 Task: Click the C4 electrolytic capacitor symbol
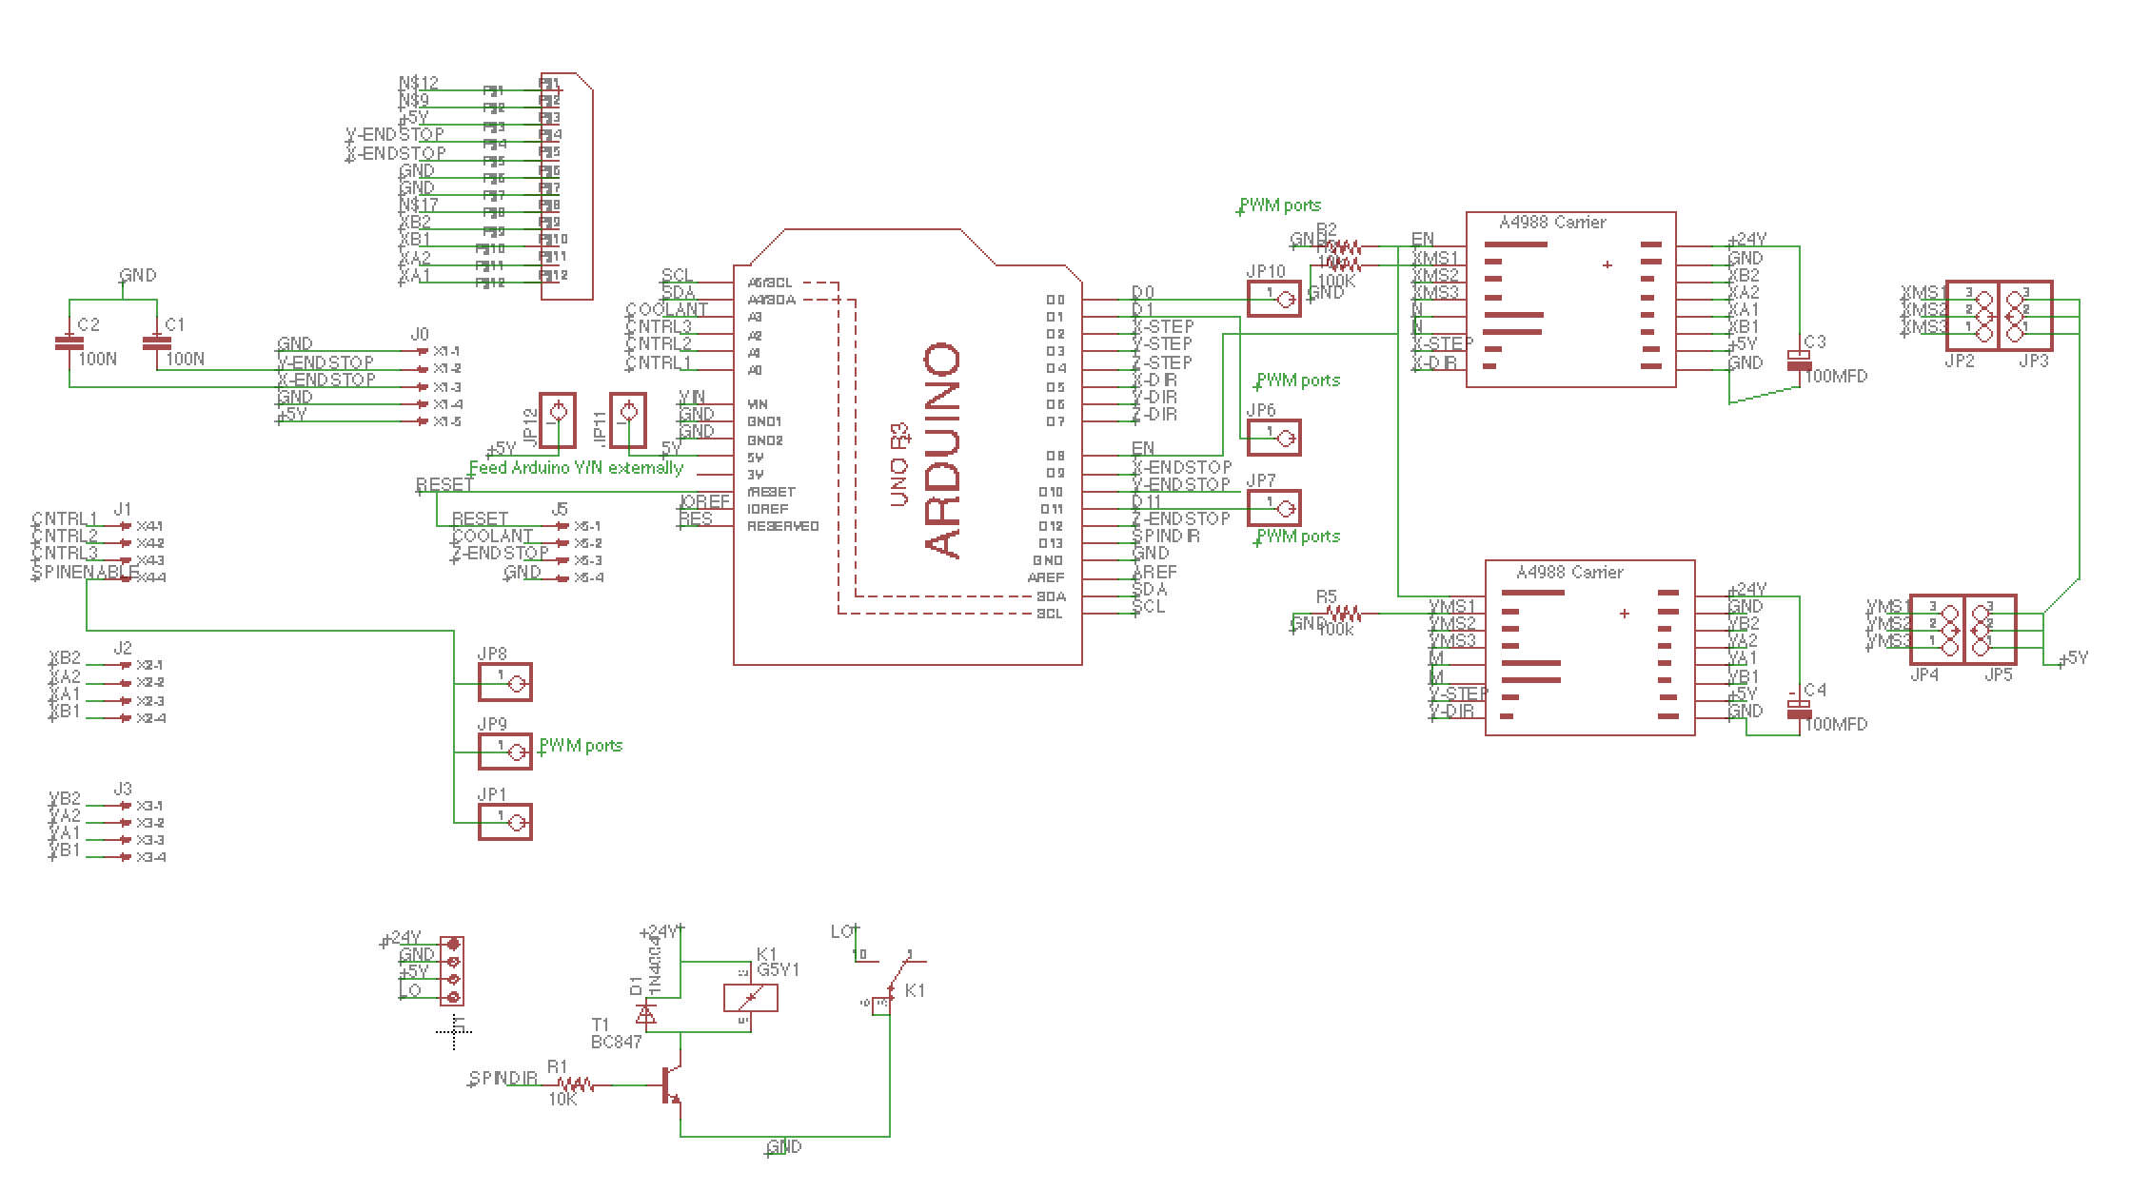(1799, 709)
